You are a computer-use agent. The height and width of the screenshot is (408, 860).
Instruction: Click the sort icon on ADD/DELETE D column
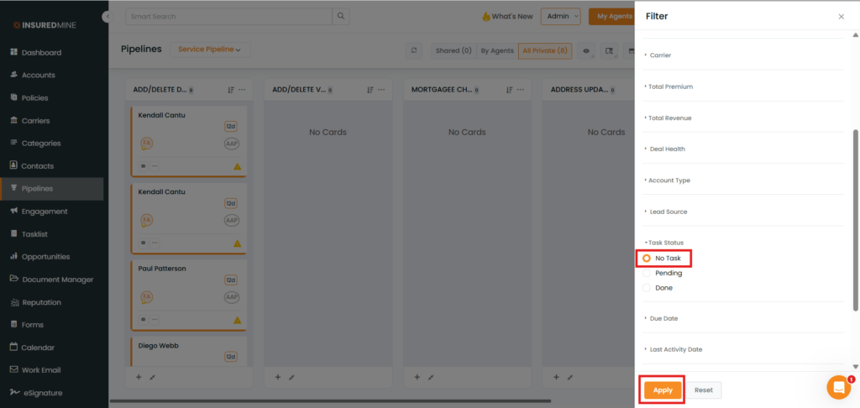coord(231,89)
